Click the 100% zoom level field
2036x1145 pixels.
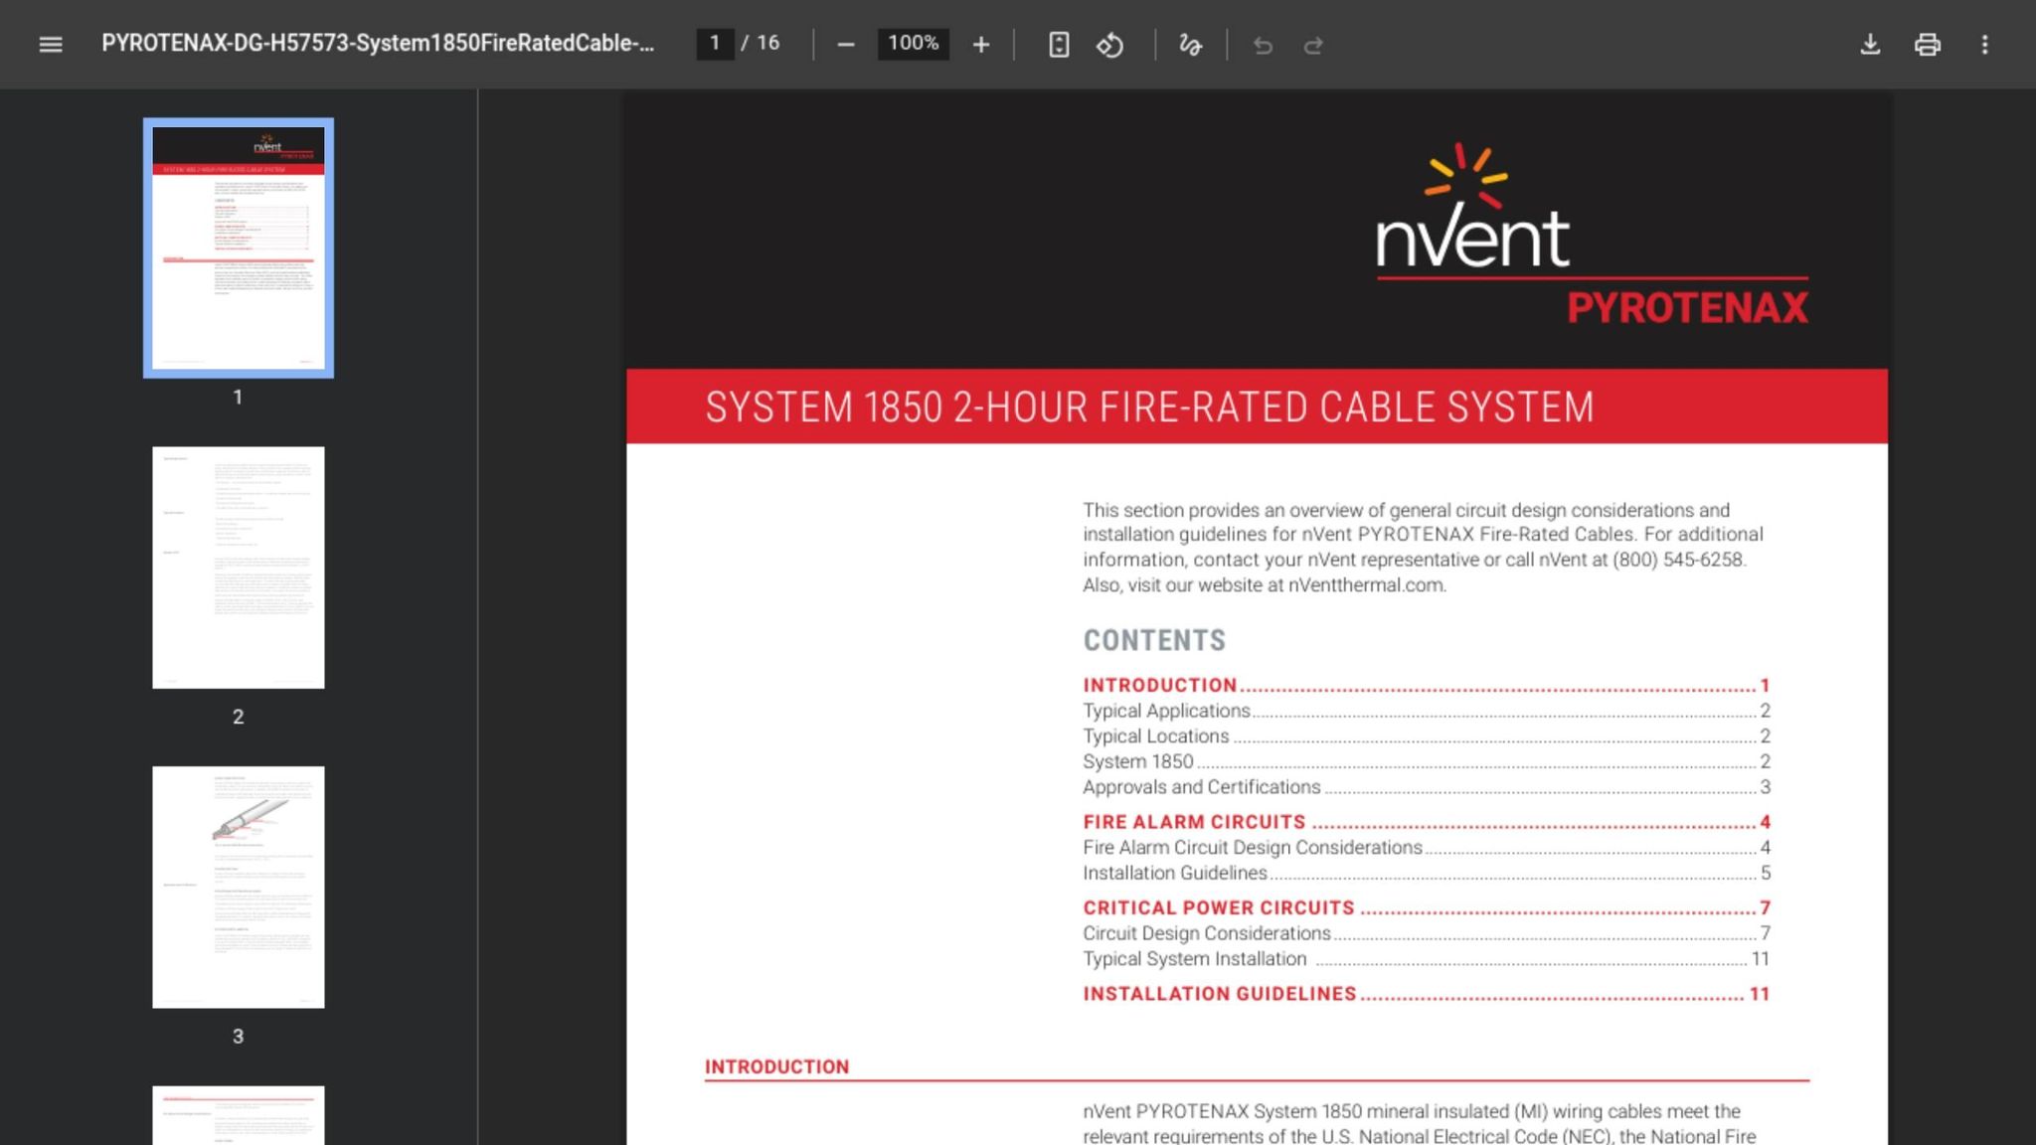coord(913,44)
